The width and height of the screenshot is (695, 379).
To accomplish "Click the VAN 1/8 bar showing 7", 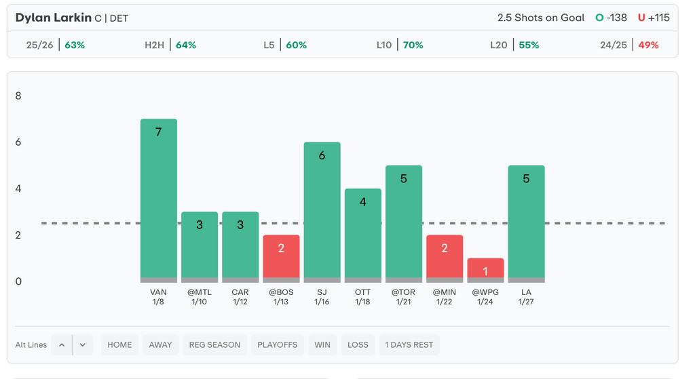I will click(x=159, y=200).
